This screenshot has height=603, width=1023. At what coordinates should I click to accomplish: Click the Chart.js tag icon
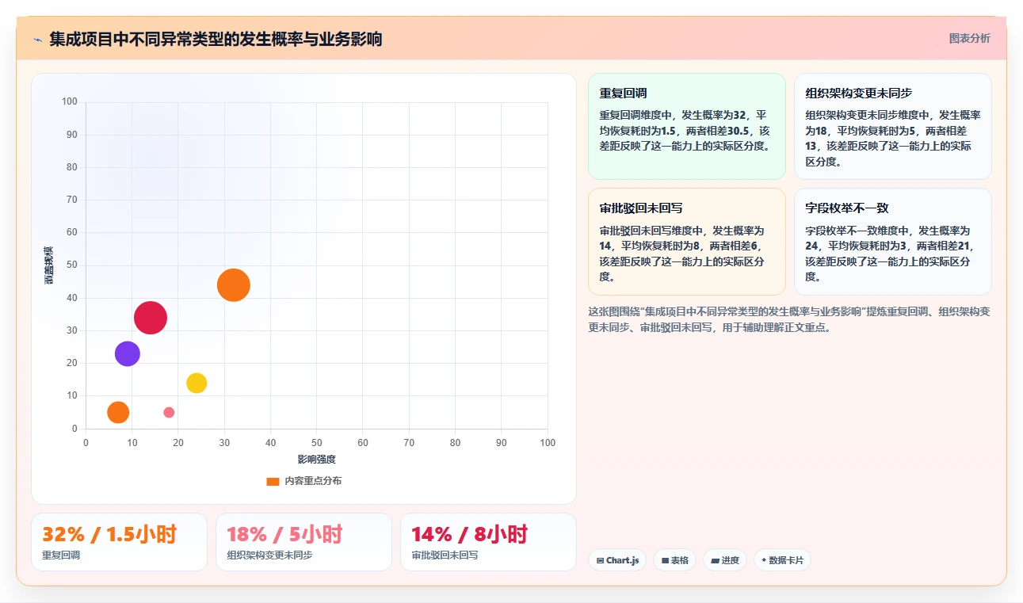point(600,560)
